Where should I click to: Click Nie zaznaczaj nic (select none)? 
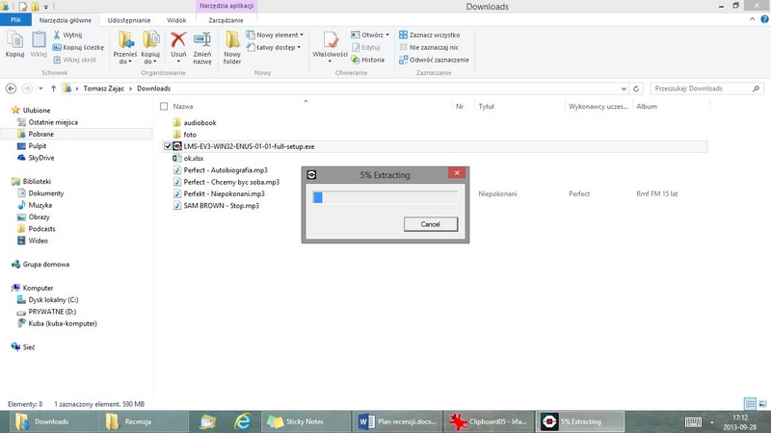click(429, 47)
